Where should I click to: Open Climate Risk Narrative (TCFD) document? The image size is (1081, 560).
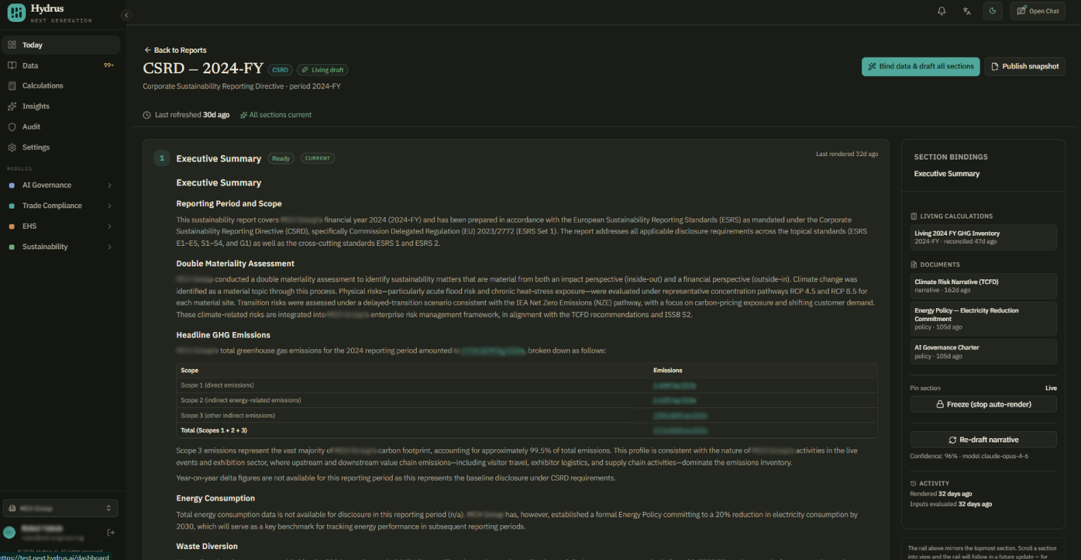click(983, 286)
